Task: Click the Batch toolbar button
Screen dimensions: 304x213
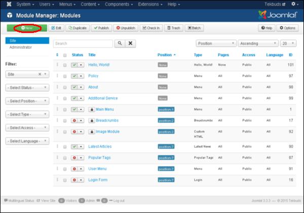Action: (194, 28)
